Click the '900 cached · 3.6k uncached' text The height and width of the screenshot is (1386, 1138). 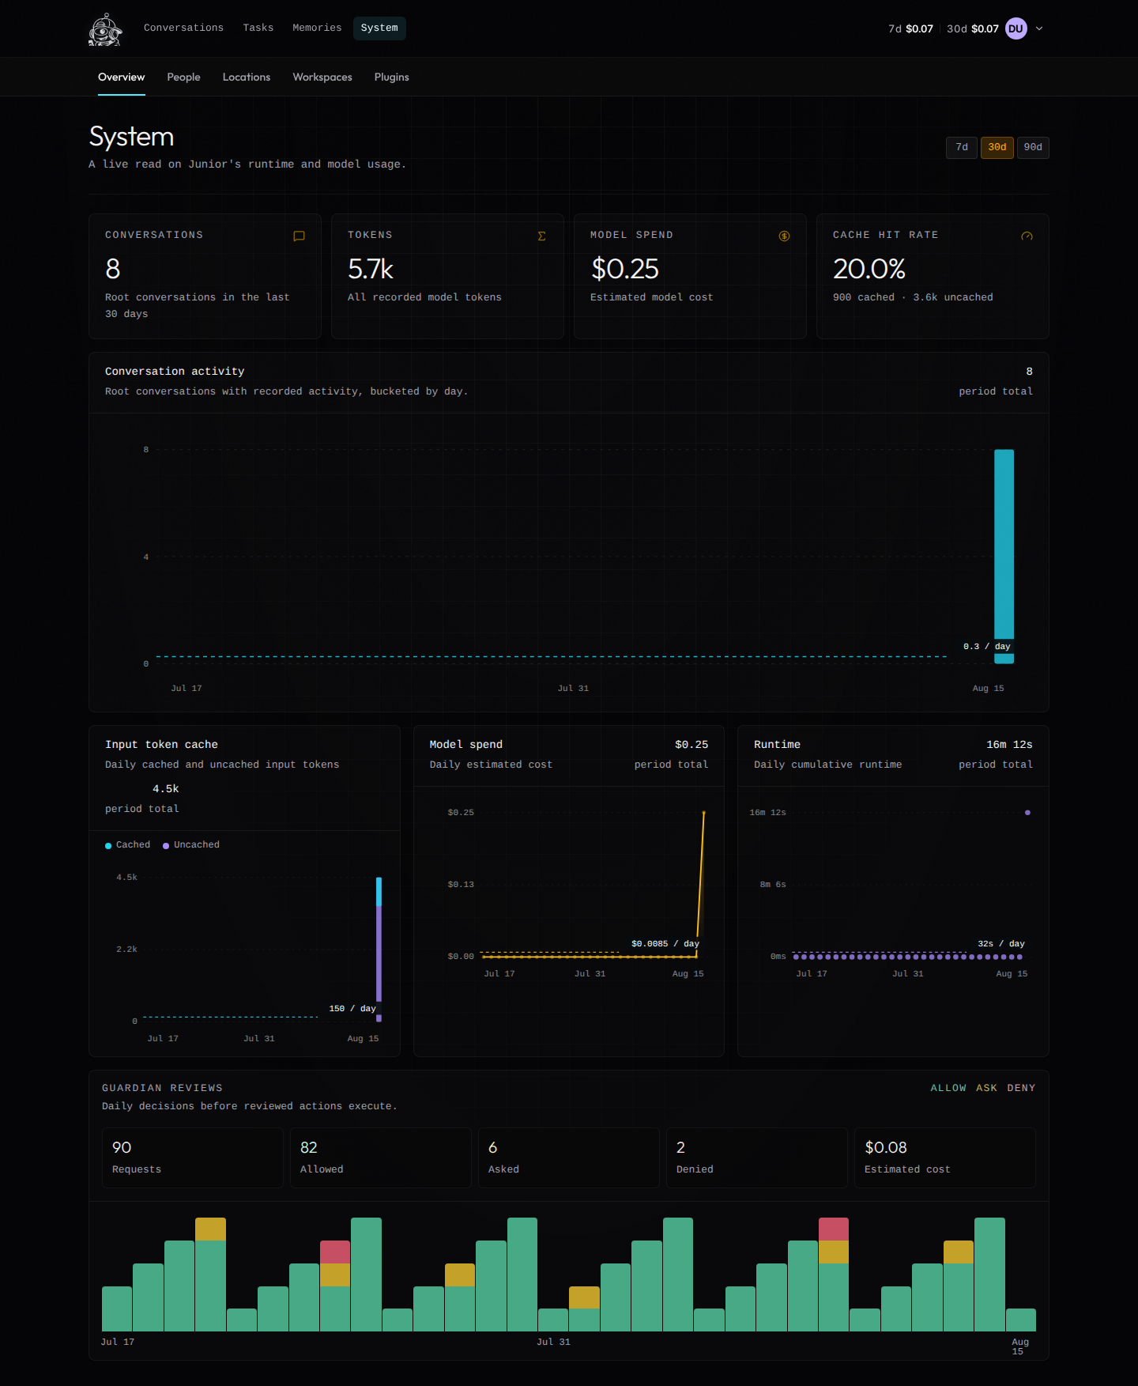click(913, 297)
